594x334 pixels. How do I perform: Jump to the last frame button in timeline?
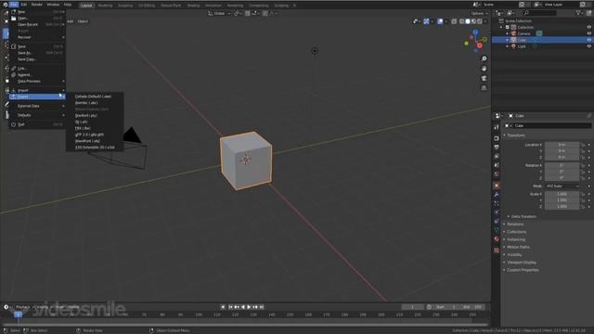click(x=262, y=307)
